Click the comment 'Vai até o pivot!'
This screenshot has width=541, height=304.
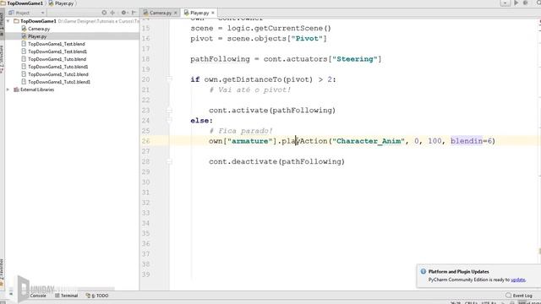tap(250, 90)
